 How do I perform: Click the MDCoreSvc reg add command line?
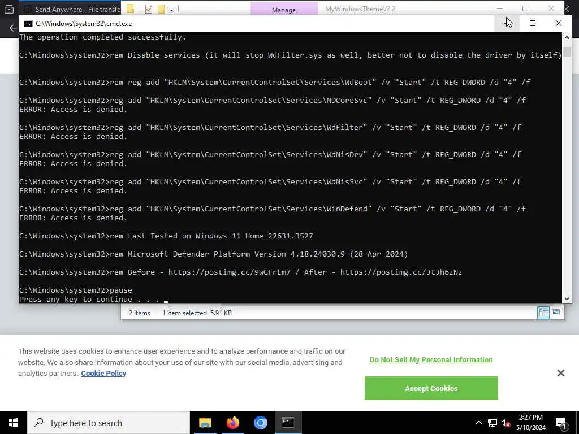click(273, 101)
